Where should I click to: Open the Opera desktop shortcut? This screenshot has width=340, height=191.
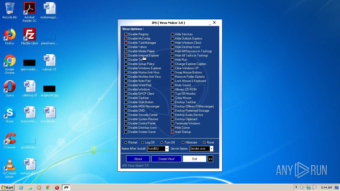10,89
